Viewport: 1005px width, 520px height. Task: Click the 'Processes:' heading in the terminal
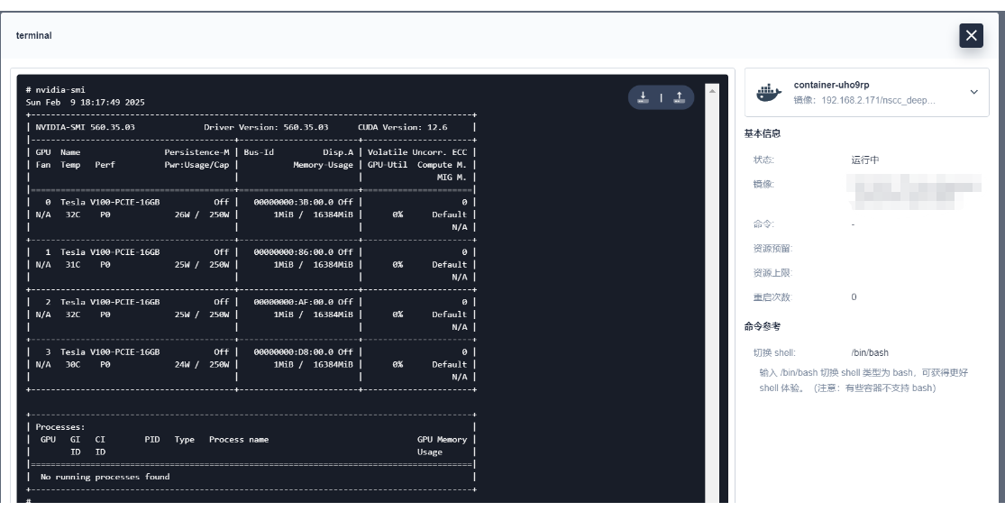click(60, 427)
